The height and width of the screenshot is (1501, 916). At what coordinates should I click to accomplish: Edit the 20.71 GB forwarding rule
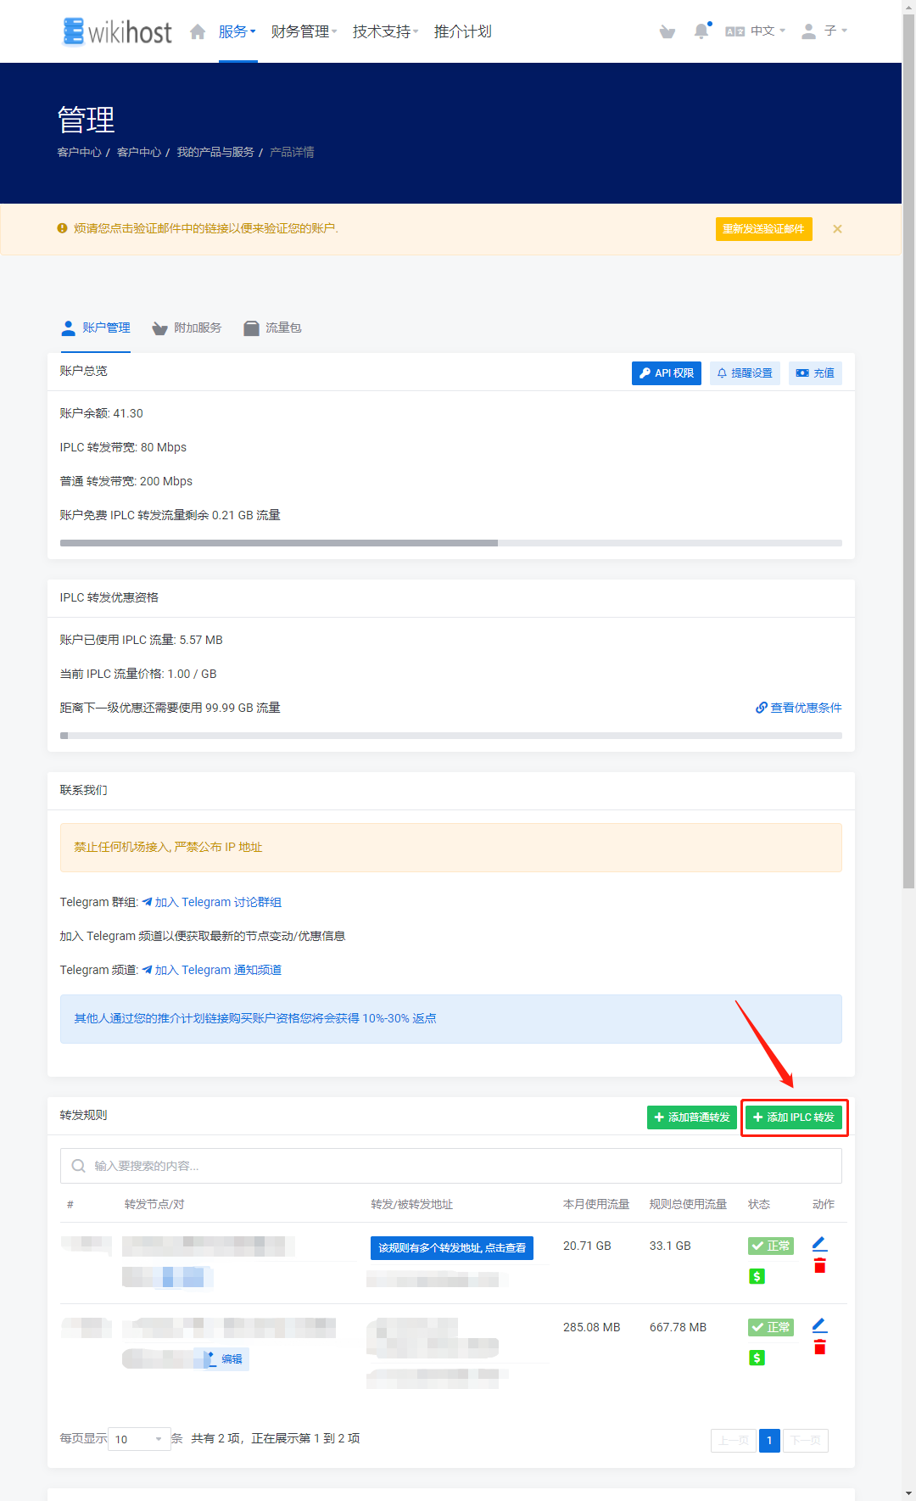(819, 1244)
